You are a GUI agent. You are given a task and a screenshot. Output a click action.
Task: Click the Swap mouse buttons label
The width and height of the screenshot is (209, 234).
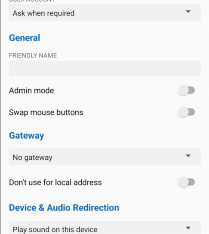(46, 112)
